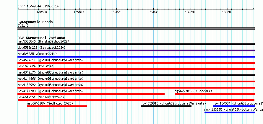
Task: Open nsv4339313 gnomAD variant label
Action: click(173, 103)
